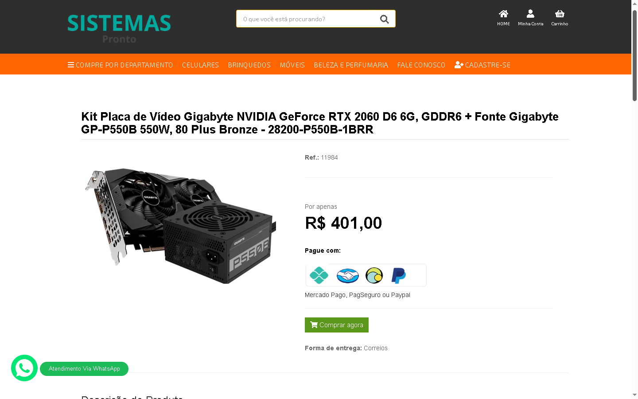Select the Mercado Pago handshake icon
This screenshot has height=399, width=638.
click(x=347, y=276)
